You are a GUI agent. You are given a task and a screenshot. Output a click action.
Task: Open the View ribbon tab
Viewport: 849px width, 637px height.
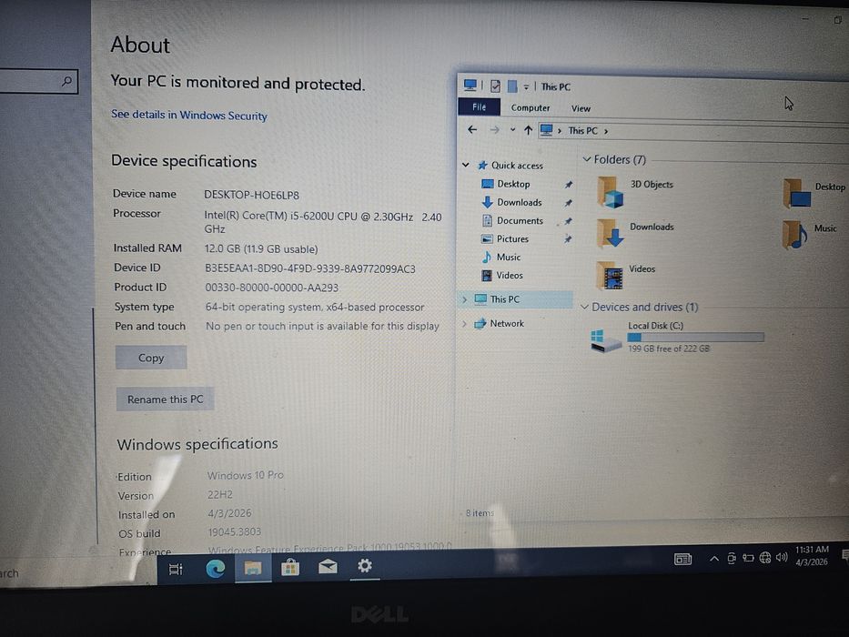[x=581, y=108]
